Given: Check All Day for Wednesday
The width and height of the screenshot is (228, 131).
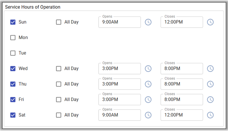Looking at the screenshot, I should click(59, 69).
